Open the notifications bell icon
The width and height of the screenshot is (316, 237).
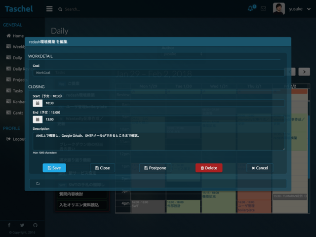click(x=251, y=9)
